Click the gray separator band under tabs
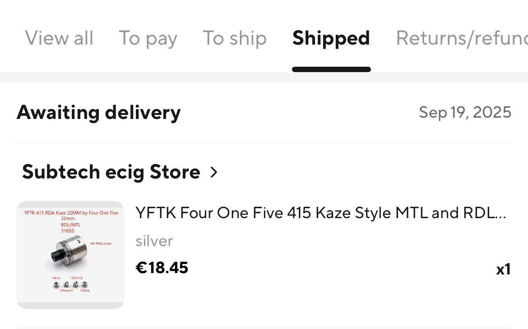Image resolution: width=528 pixels, height=329 pixels. (264, 78)
